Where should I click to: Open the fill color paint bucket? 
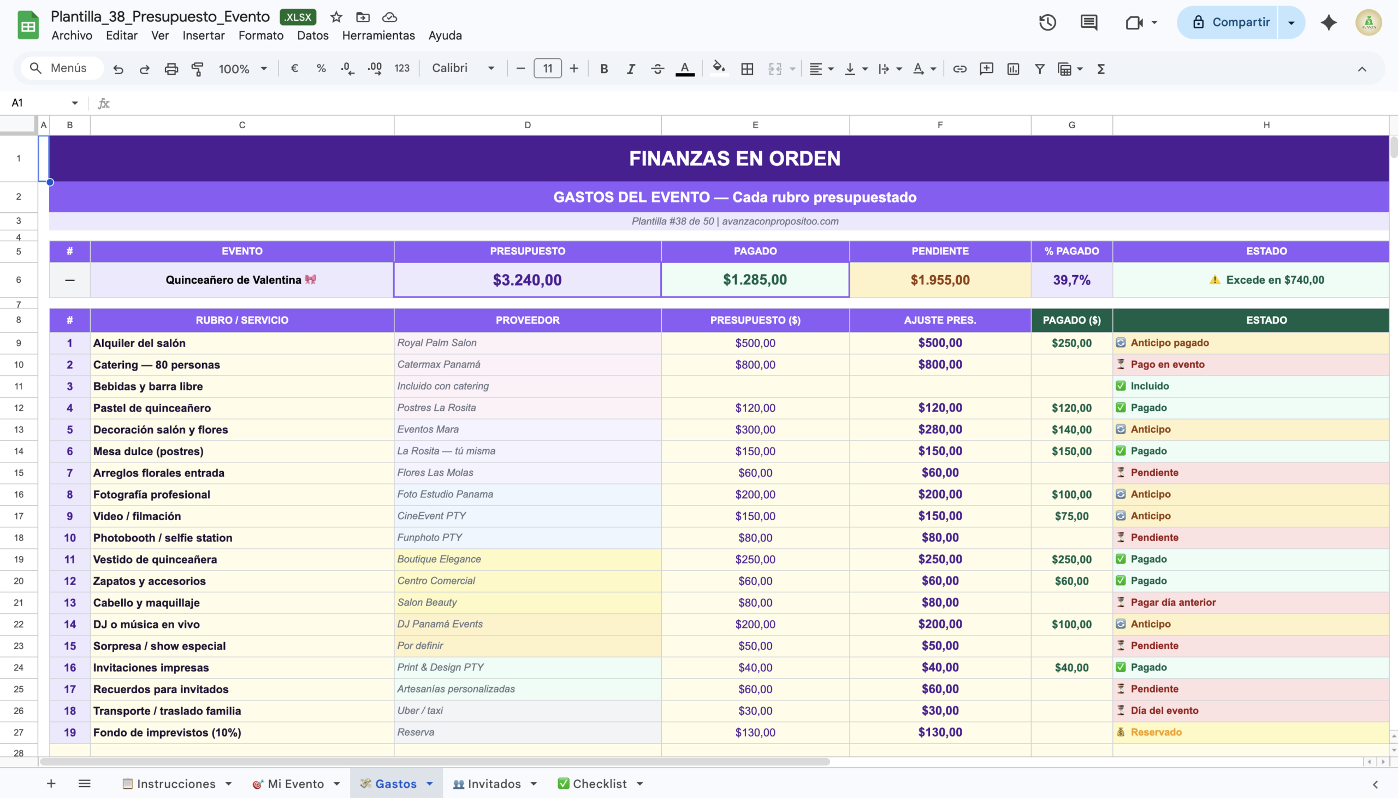718,69
